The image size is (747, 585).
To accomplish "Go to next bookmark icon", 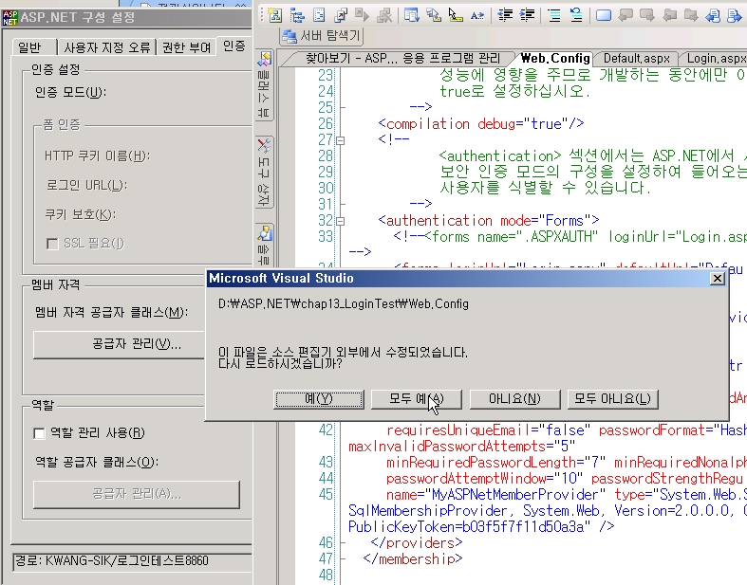I will click(x=647, y=15).
